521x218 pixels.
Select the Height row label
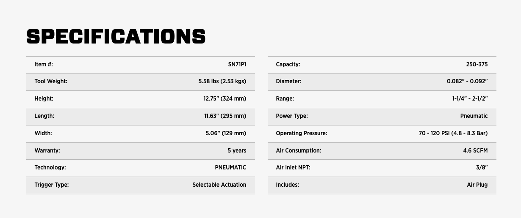click(x=44, y=99)
